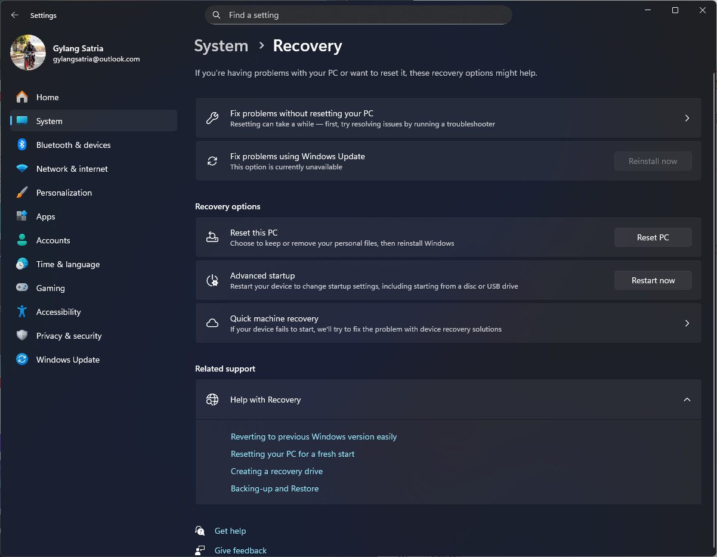717x557 pixels.
Task: Expand Fix problems without resetting your PC
Action: [x=687, y=118]
